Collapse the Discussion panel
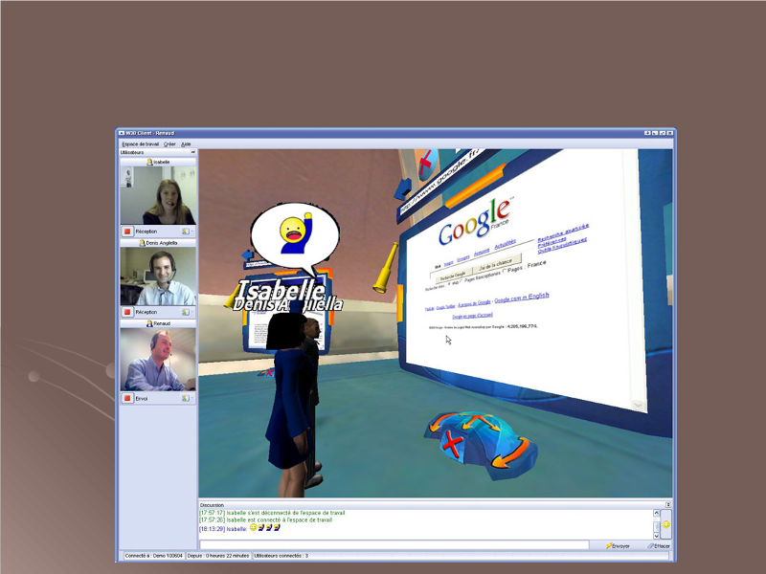766x574 pixels. click(x=668, y=504)
